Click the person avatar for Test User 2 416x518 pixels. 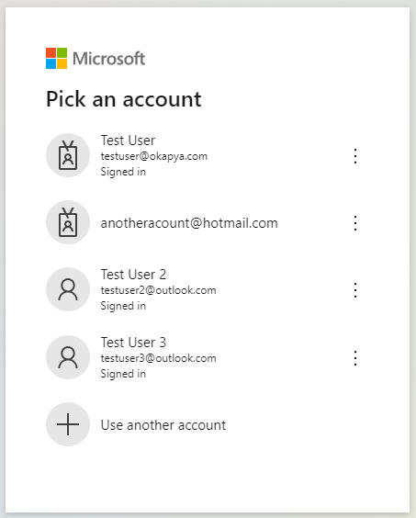(68, 289)
